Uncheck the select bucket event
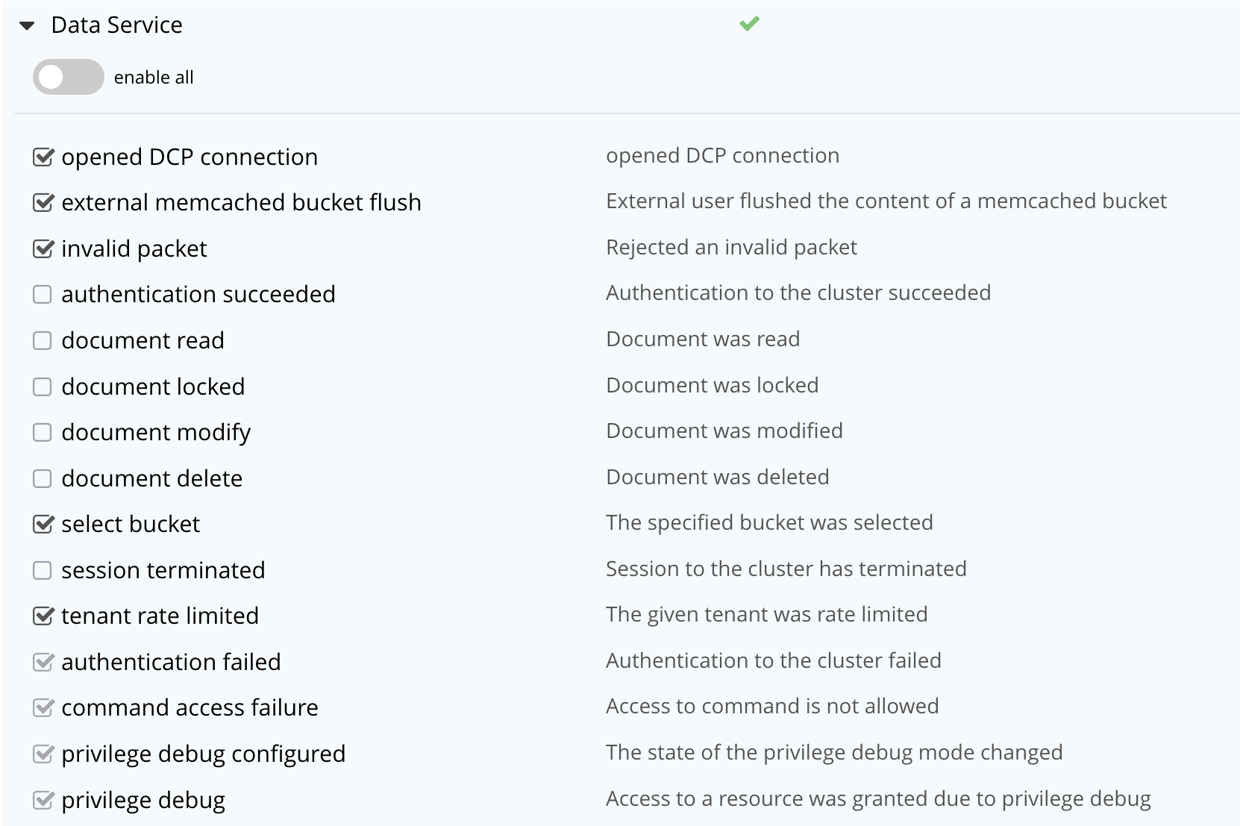 tap(43, 525)
